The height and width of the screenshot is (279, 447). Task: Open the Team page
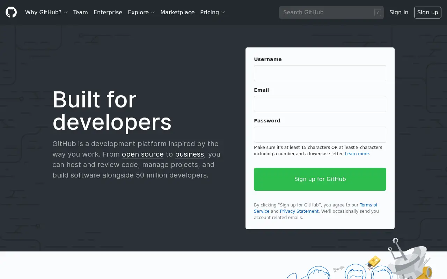pos(80,13)
